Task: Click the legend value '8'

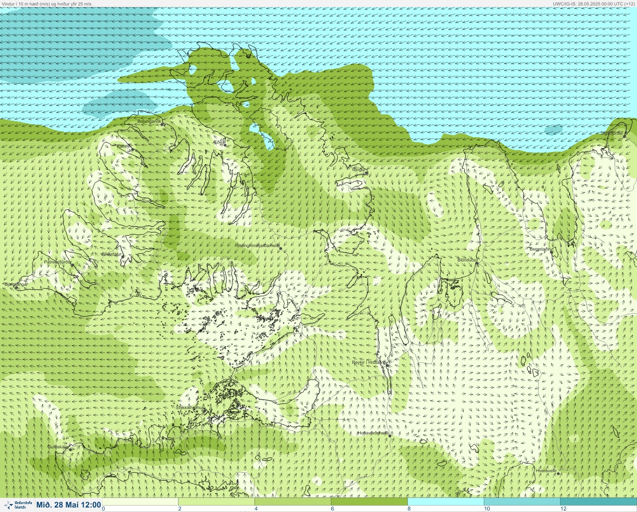Action: (x=409, y=509)
